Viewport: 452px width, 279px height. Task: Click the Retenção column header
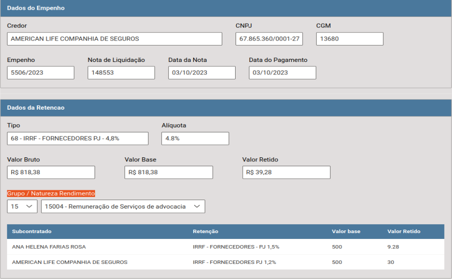pyautogui.click(x=205, y=232)
